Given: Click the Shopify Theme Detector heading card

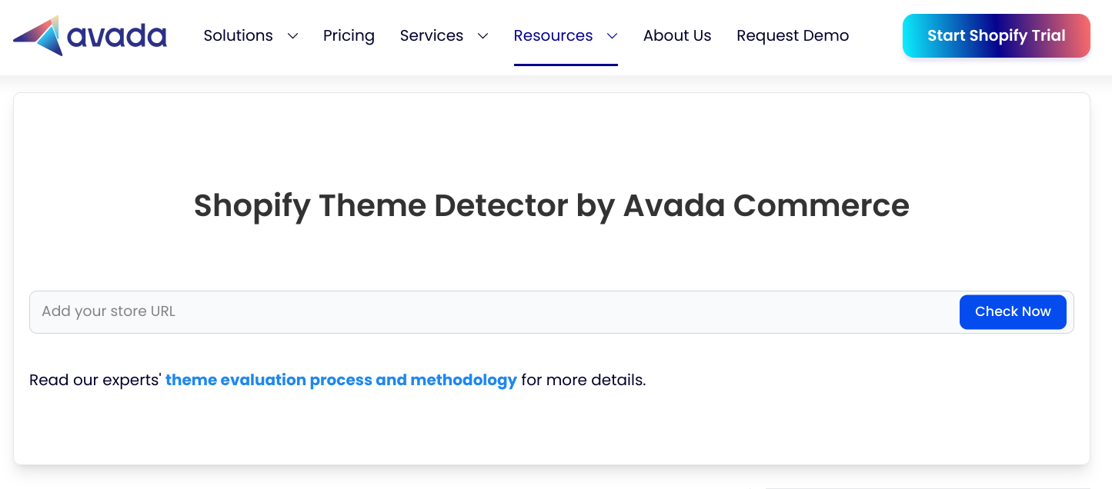Looking at the screenshot, I should pyautogui.click(x=551, y=205).
